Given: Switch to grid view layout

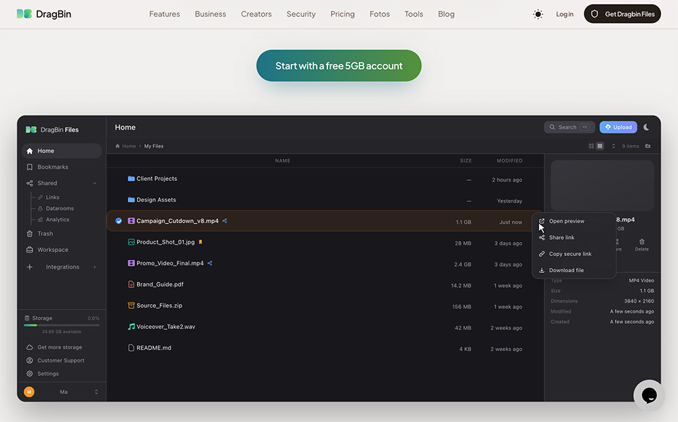Looking at the screenshot, I should coord(591,146).
